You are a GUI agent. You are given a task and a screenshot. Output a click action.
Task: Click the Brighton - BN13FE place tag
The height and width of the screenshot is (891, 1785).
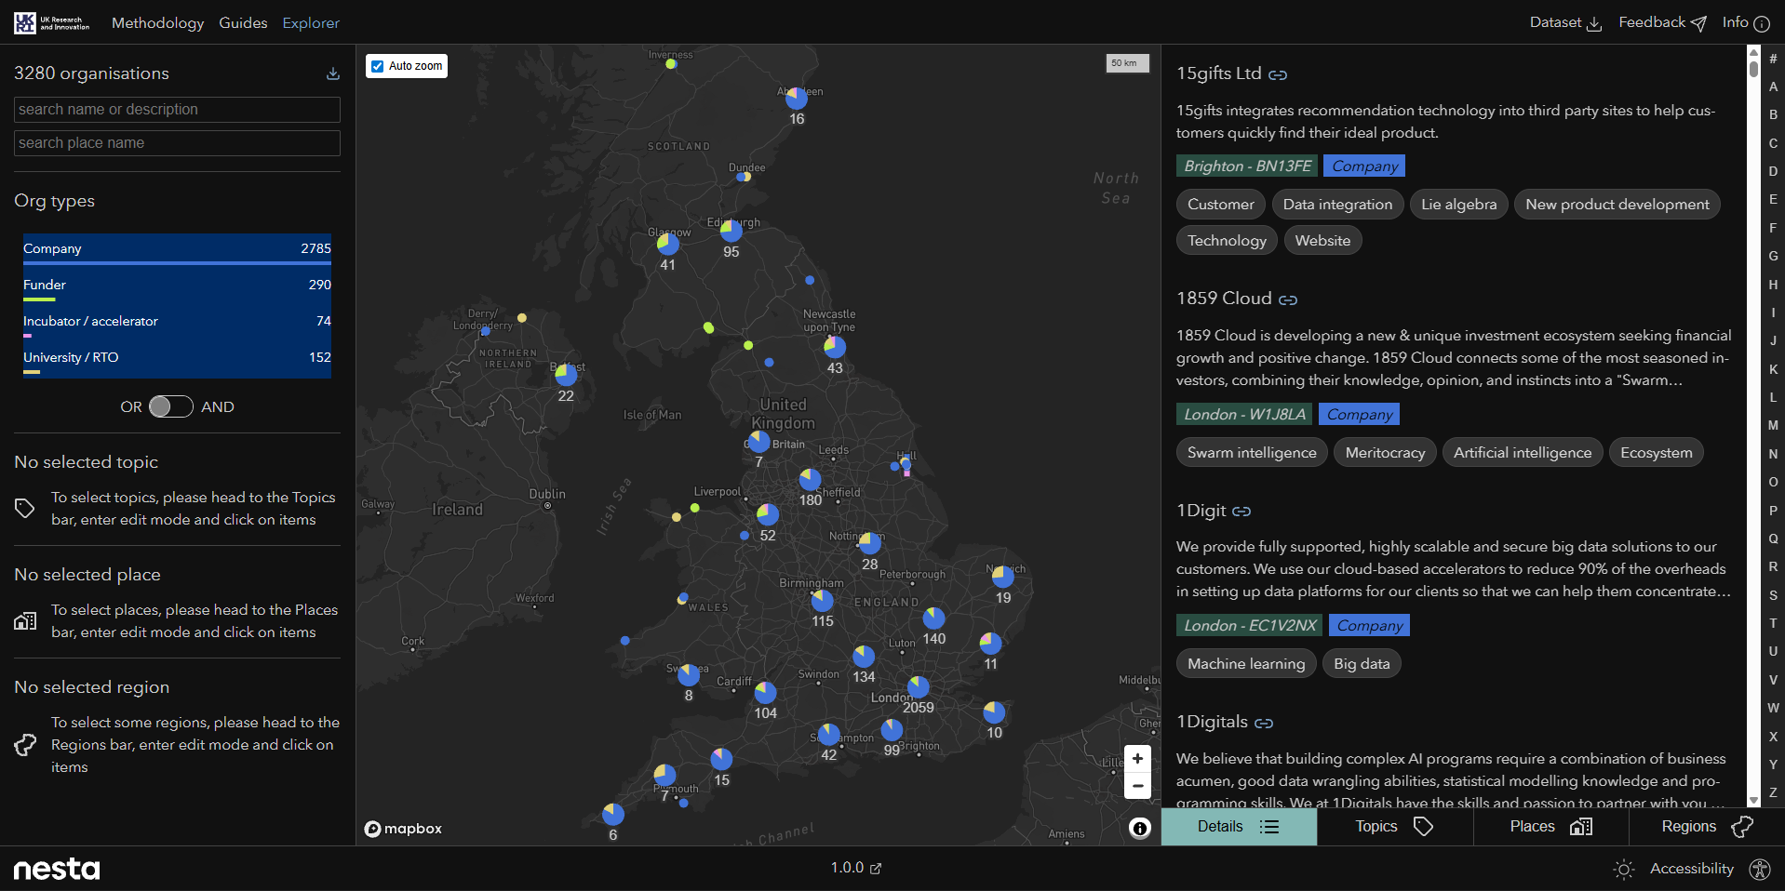pos(1247,166)
